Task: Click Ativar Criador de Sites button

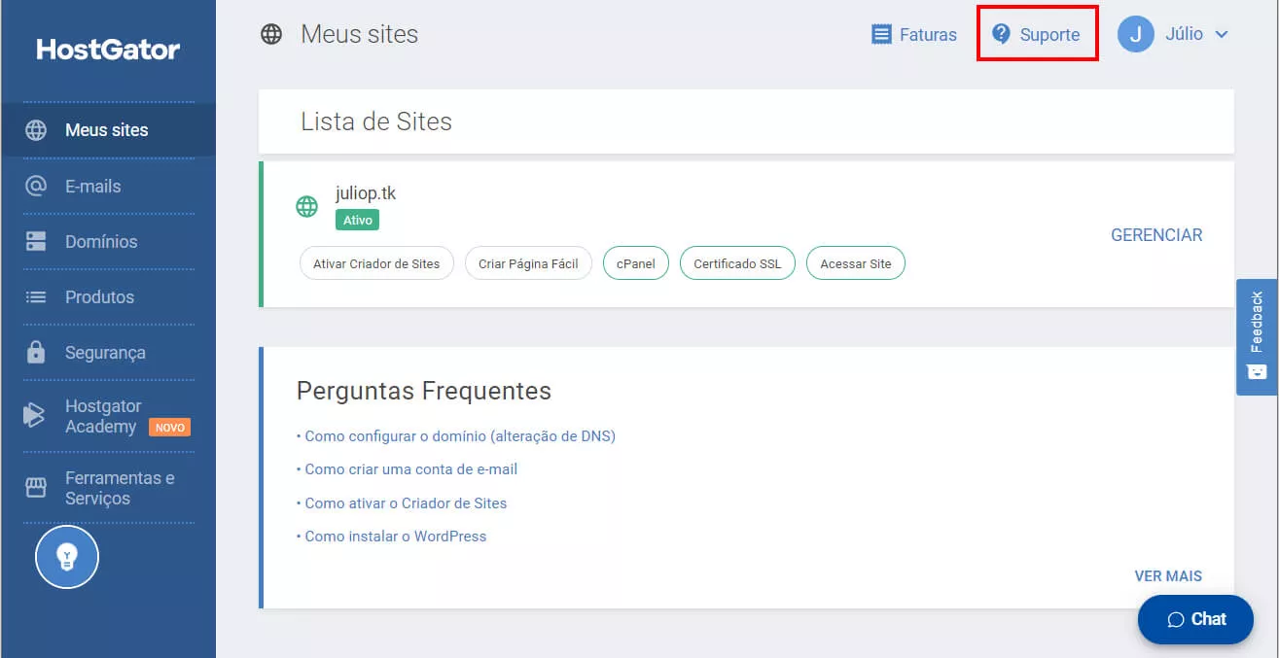Action: click(x=376, y=263)
